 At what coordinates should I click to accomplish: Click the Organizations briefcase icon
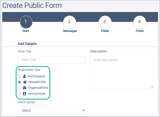coord(24,88)
